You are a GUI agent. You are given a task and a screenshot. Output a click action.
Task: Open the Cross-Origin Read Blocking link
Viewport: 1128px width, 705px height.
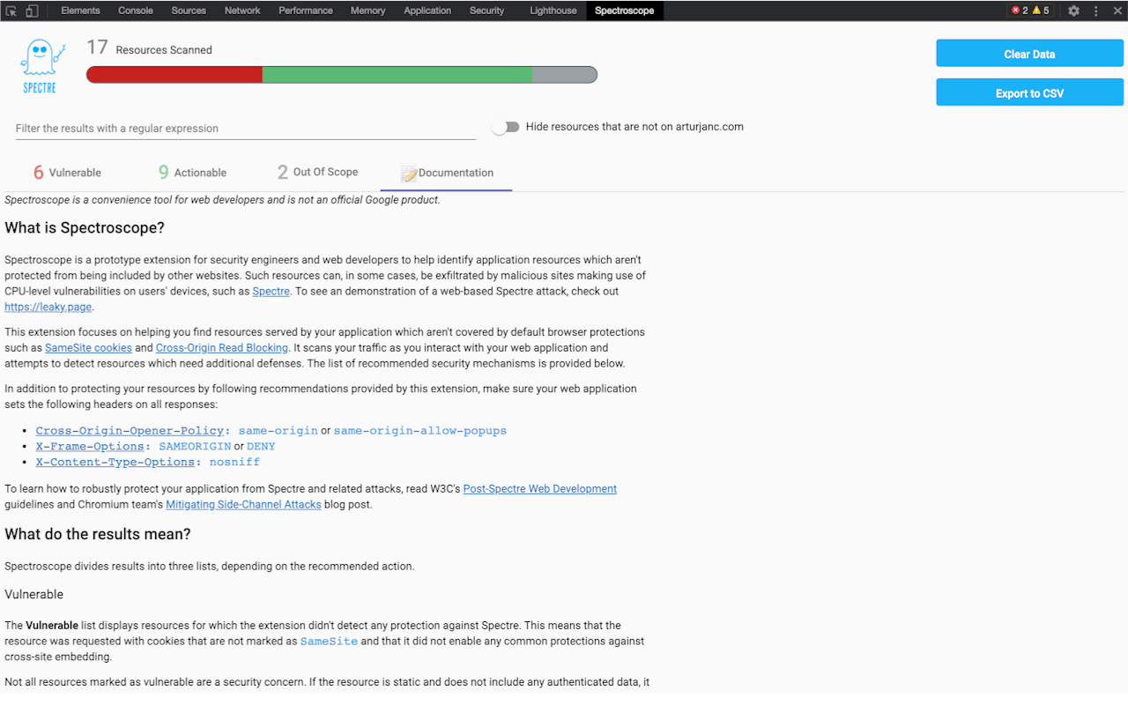pyautogui.click(x=222, y=347)
